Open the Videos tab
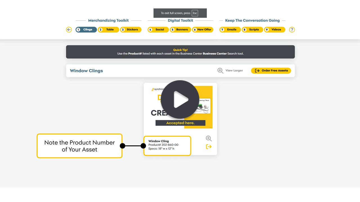 click(275, 30)
